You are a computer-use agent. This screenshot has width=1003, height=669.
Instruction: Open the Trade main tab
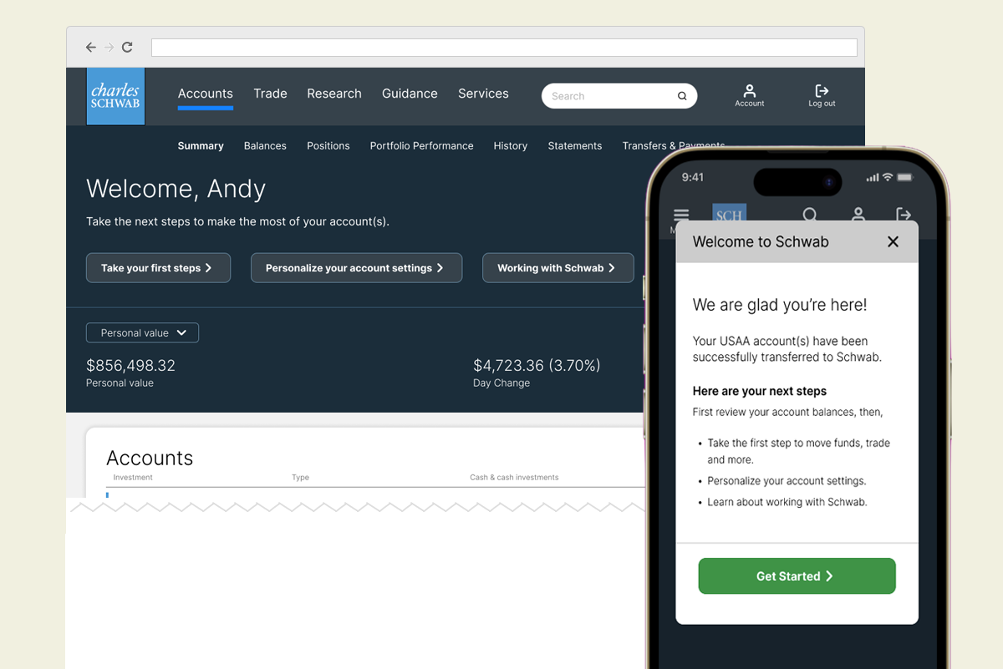[270, 94]
